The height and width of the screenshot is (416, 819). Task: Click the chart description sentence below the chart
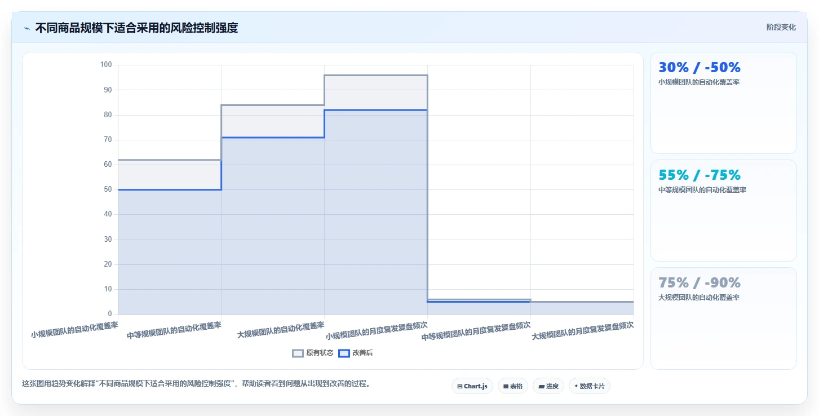pyautogui.click(x=196, y=384)
